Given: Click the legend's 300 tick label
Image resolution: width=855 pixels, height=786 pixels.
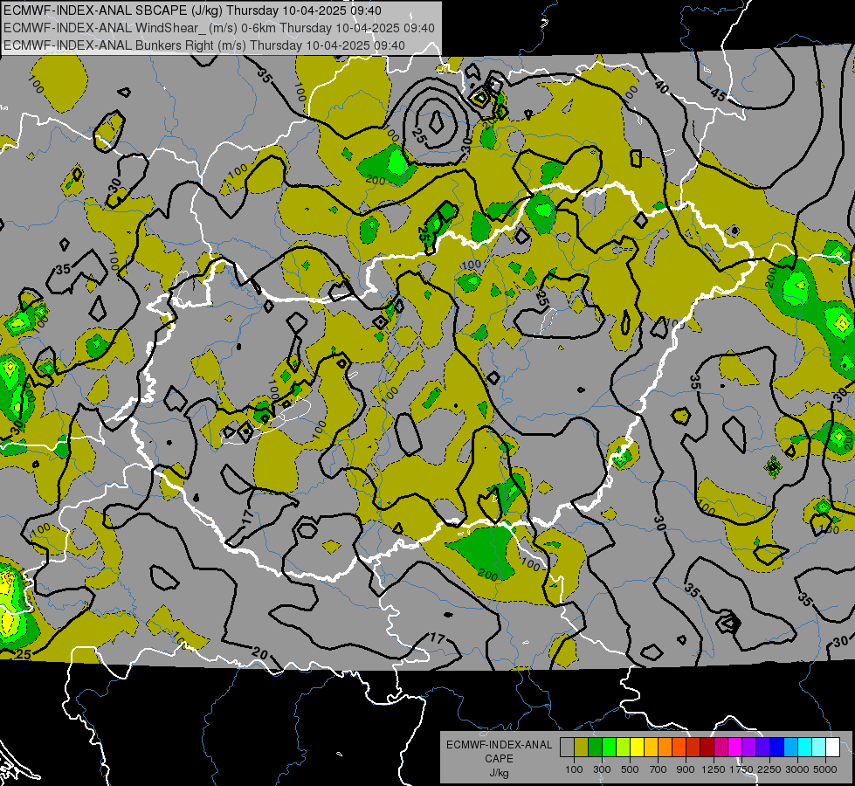Looking at the screenshot, I should [602, 769].
